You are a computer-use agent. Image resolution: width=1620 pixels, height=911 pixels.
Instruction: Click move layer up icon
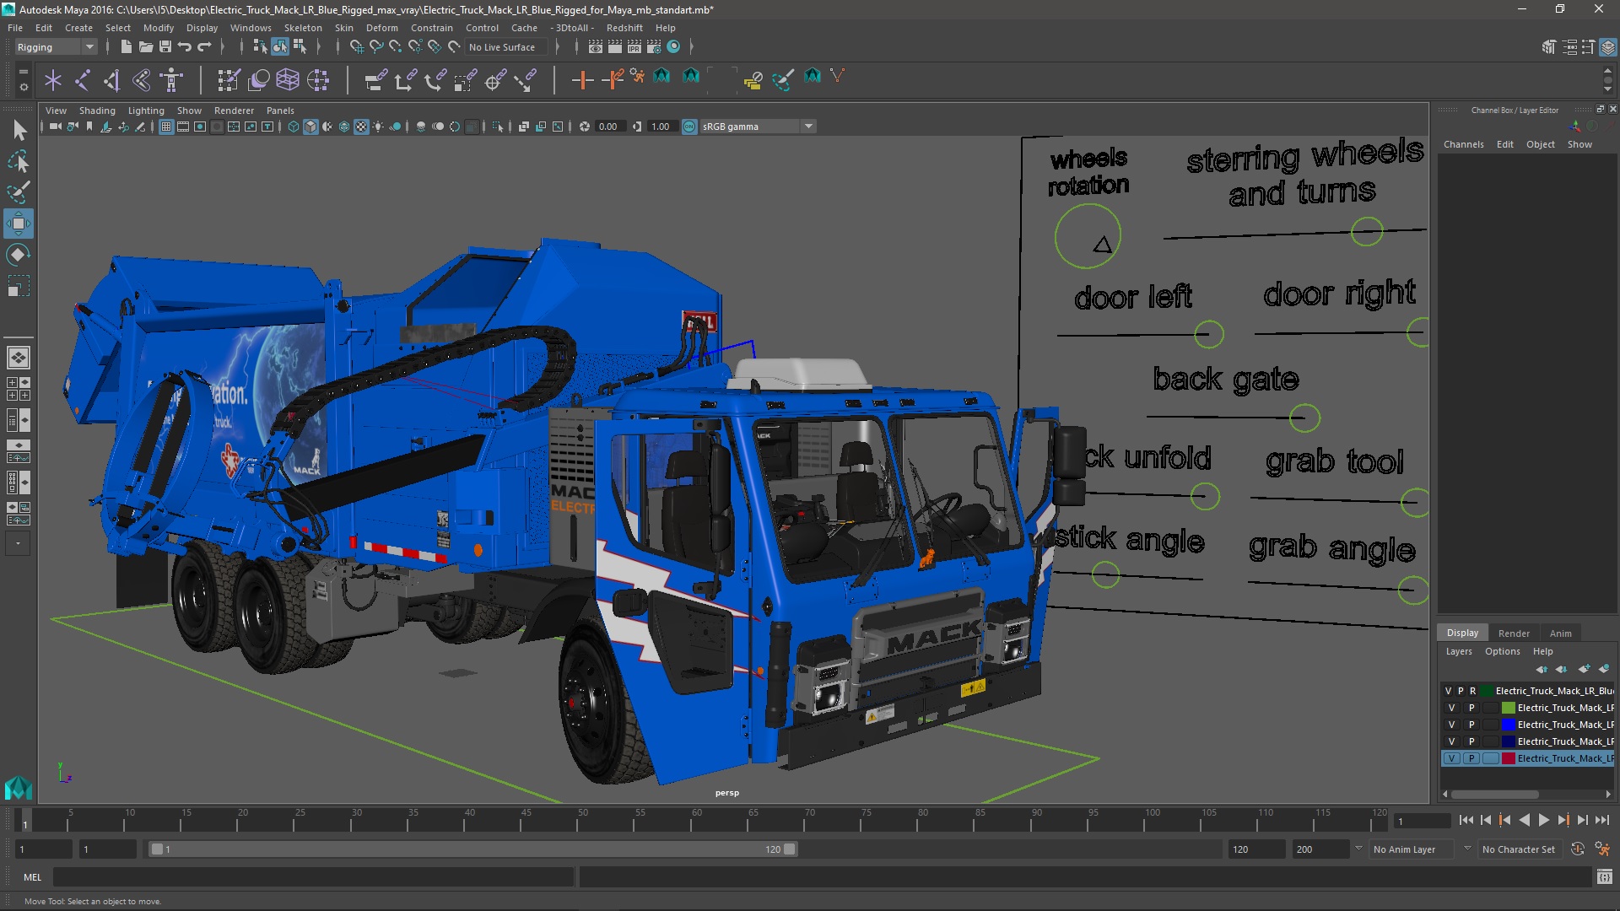point(1542,669)
